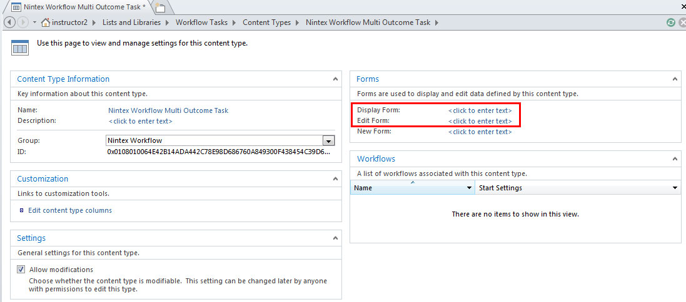Go to Lists and Libraries breadcrumb
686x302 pixels.
click(x=131, y=22)
